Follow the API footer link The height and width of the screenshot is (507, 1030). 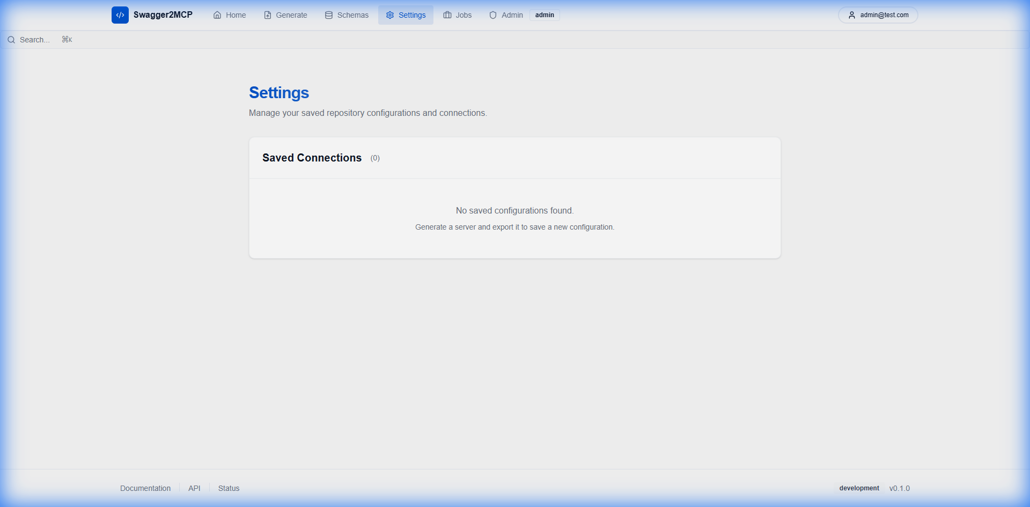click(x=194, y=488)
